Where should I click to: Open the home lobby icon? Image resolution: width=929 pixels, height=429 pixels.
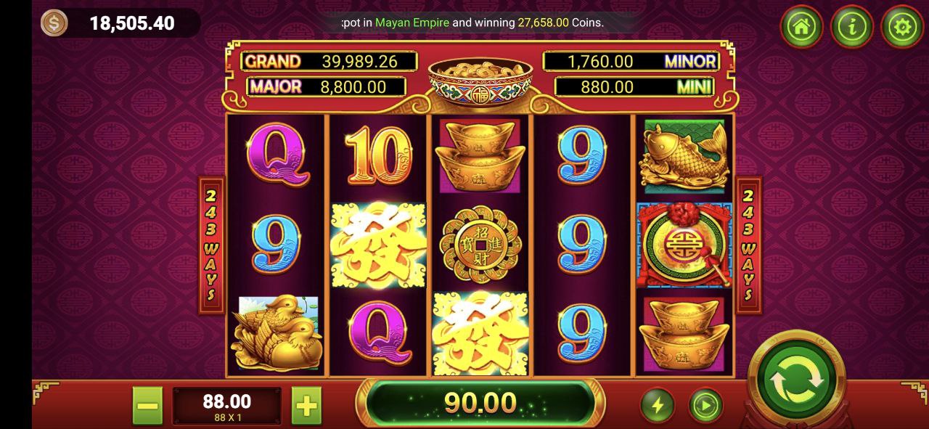click(801, 27)
